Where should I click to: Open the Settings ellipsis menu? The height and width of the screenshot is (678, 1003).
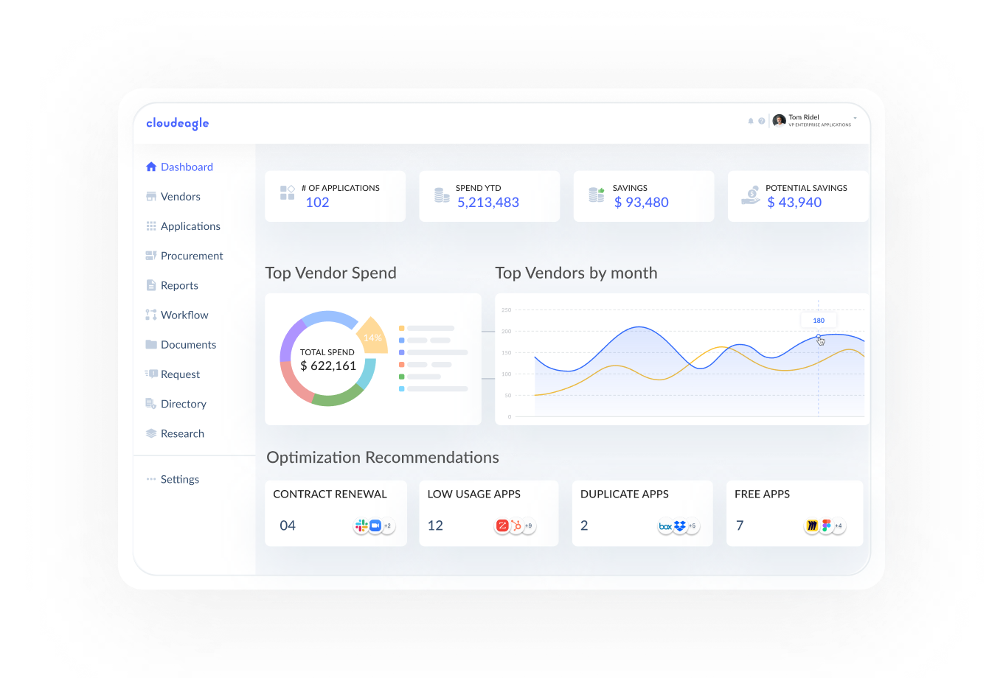[x=151, y=479]
